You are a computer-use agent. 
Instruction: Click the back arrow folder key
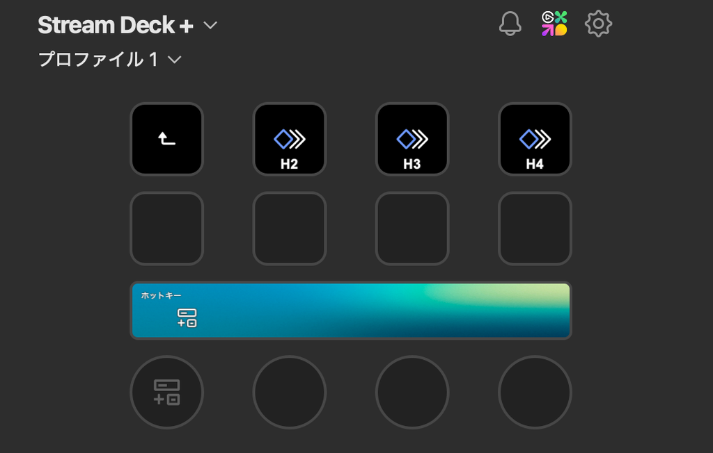[167, 139]
